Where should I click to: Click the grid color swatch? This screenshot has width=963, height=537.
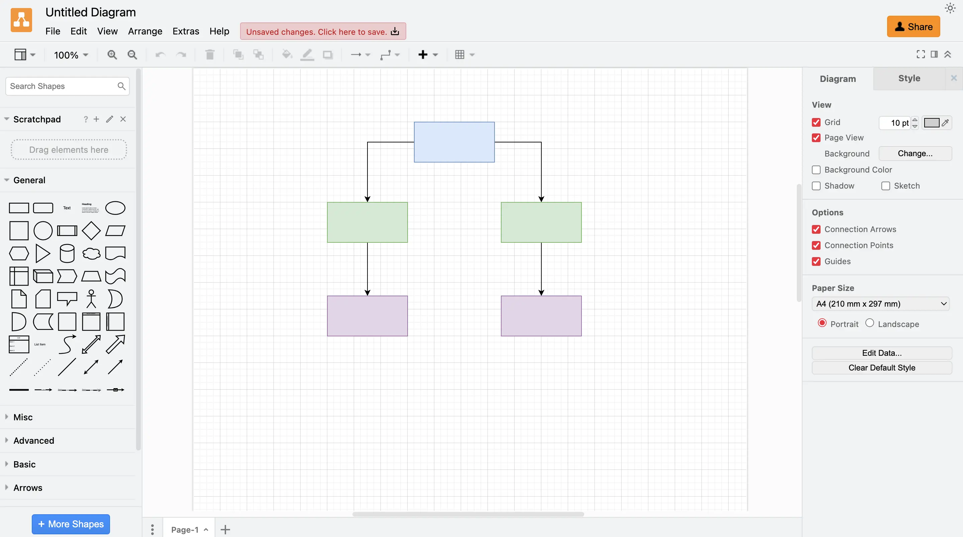(931, 122)
